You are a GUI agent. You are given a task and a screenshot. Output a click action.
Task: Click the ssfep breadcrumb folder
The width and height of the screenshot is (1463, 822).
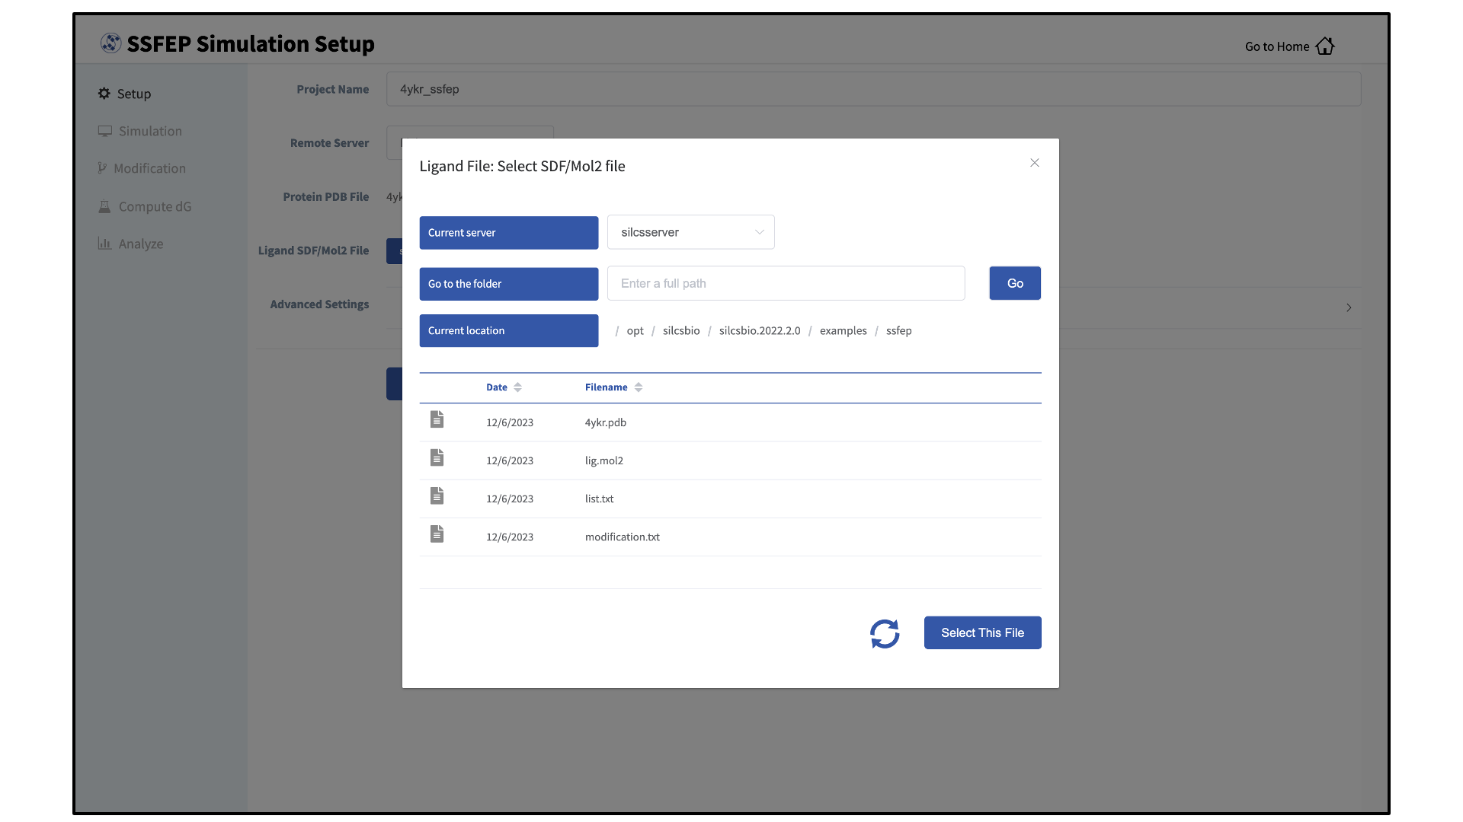coord(899,330)
